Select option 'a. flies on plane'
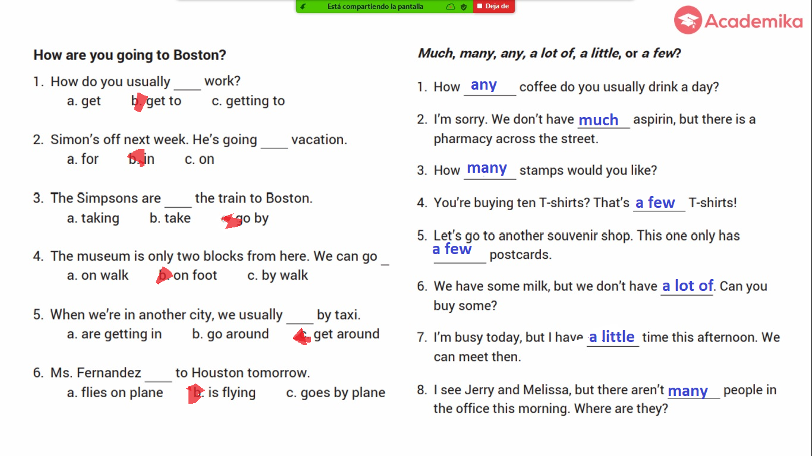This screenshot has height=456, width=812. tap(115, 392)
